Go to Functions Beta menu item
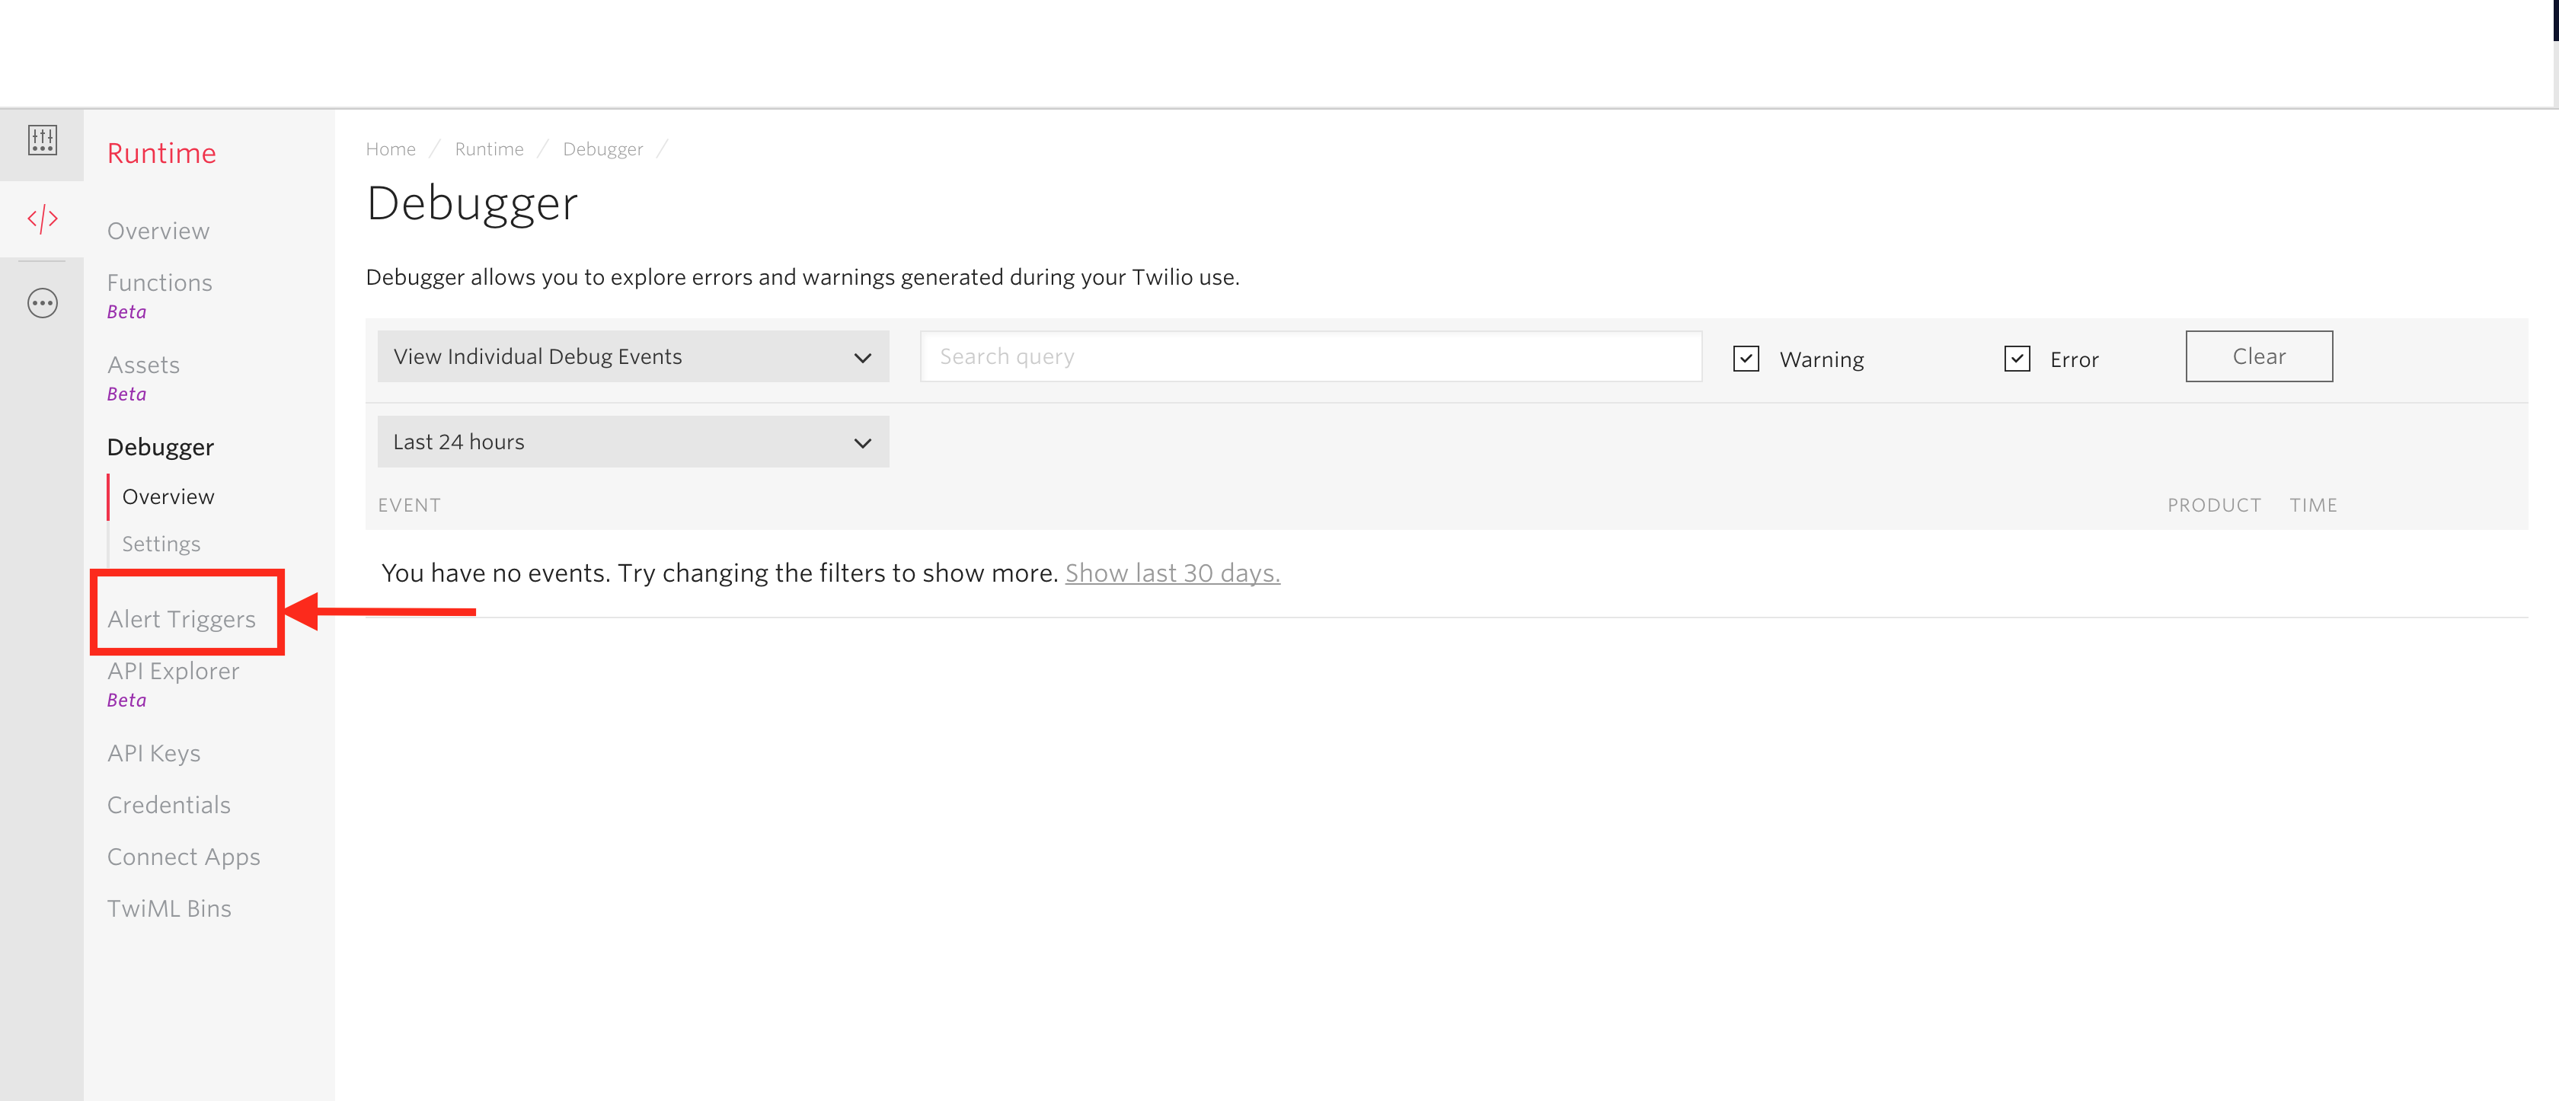Image resolution: width=2559 pixels, height=1101 pixels. pos(160,283)
